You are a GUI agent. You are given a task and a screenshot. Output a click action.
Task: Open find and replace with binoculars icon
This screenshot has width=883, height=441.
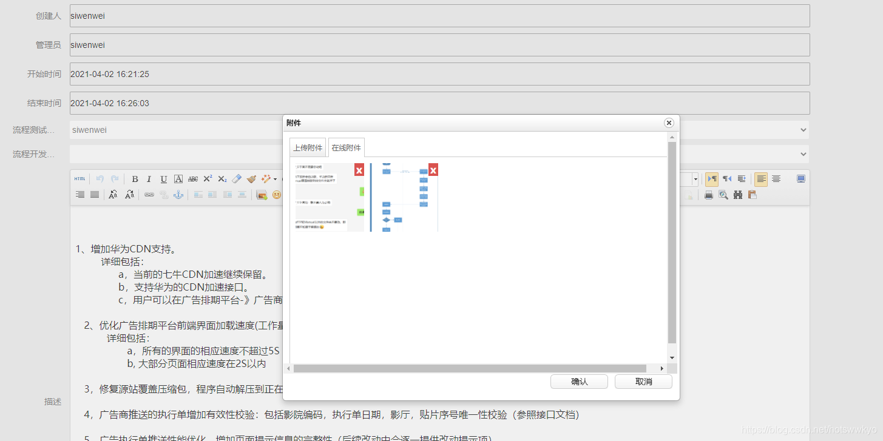click(738, 195)
